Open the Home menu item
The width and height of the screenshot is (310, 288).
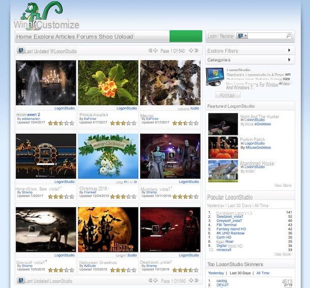24,37
